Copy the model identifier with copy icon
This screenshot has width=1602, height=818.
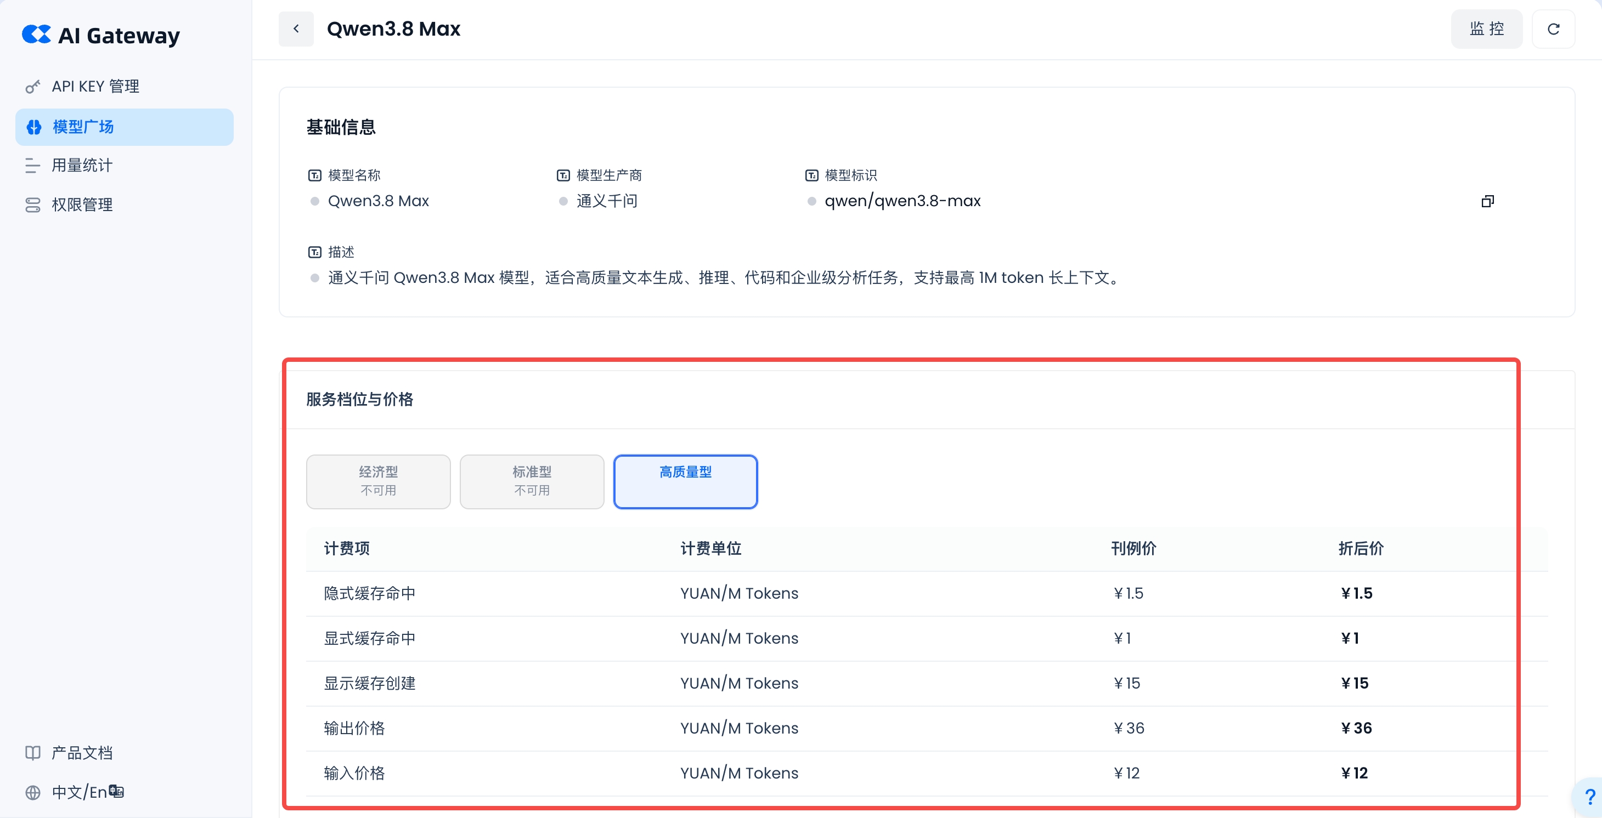coord(1487,201)
